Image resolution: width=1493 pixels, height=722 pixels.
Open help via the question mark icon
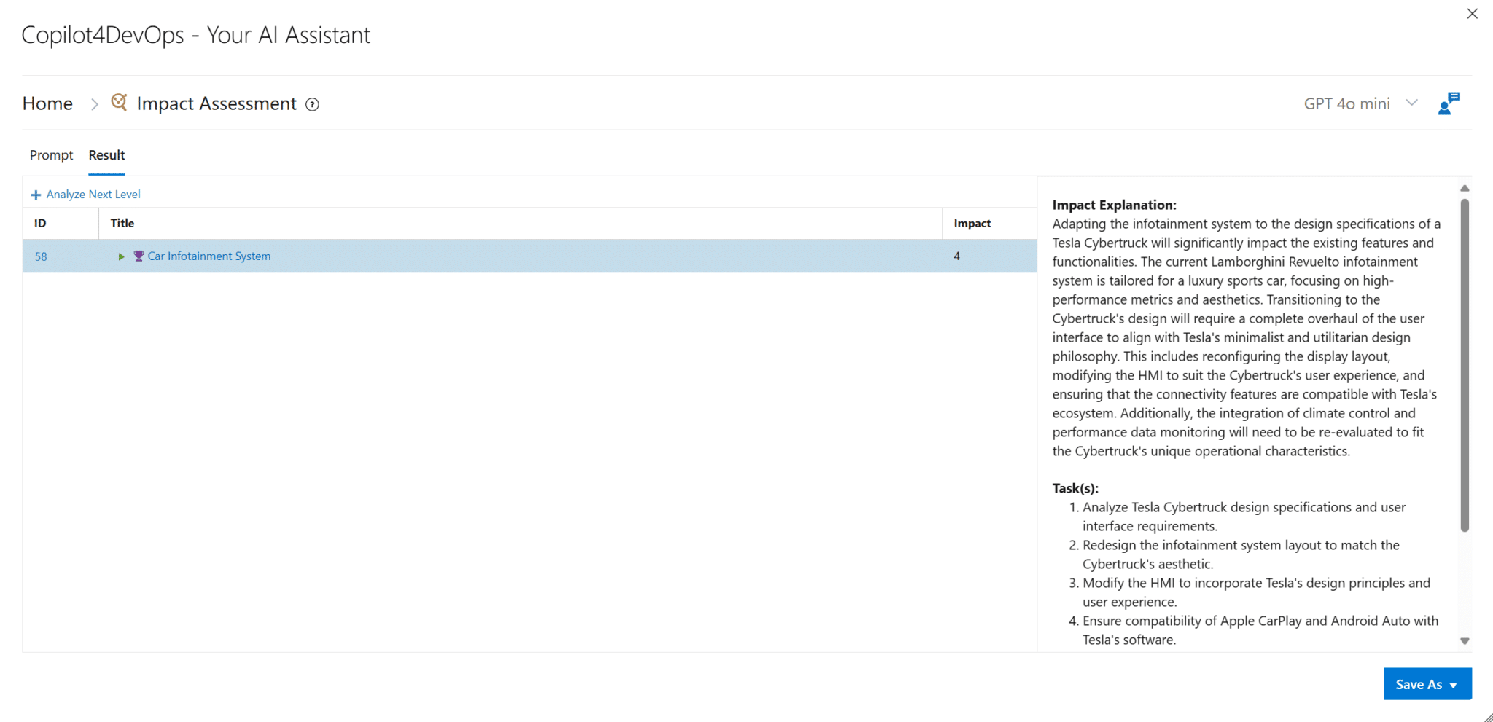click(x=312, y=104)
